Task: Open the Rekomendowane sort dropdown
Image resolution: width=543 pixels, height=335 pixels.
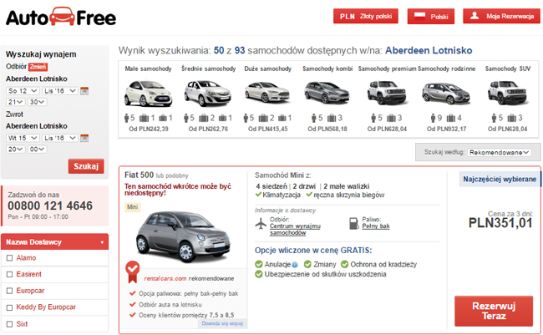Action: pos(499,152)
